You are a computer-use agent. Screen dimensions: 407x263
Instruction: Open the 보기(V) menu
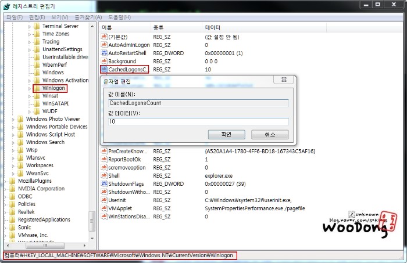[x=59, y=17]
